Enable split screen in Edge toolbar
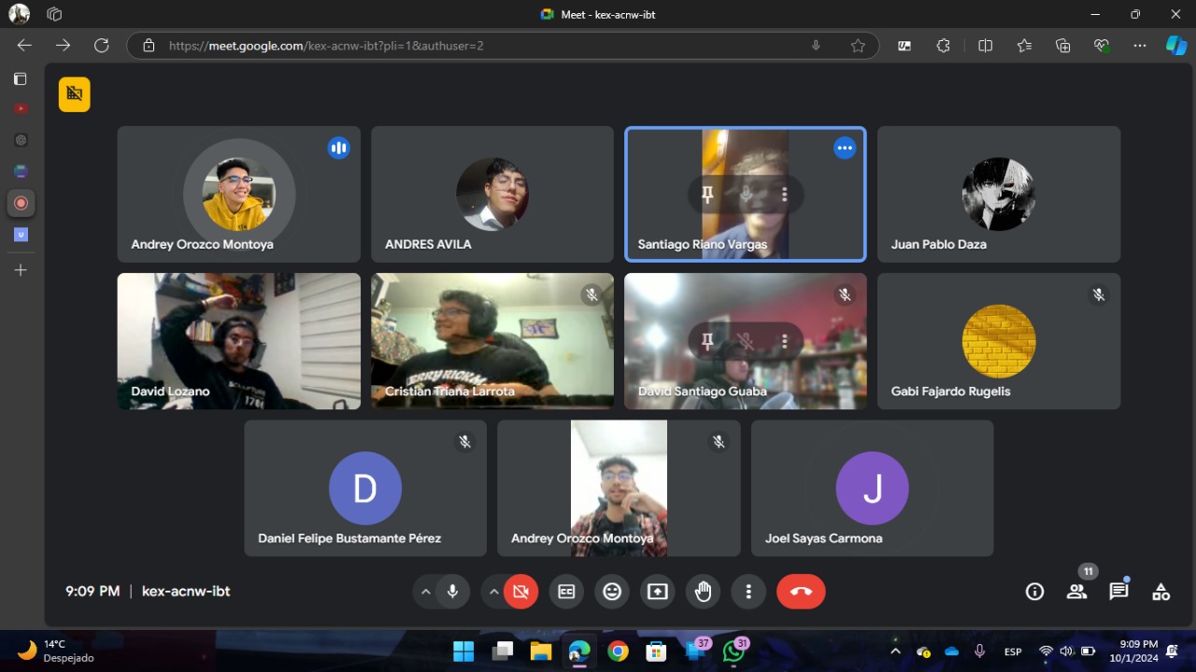The image size is (1196, 672). coord(985,45)
